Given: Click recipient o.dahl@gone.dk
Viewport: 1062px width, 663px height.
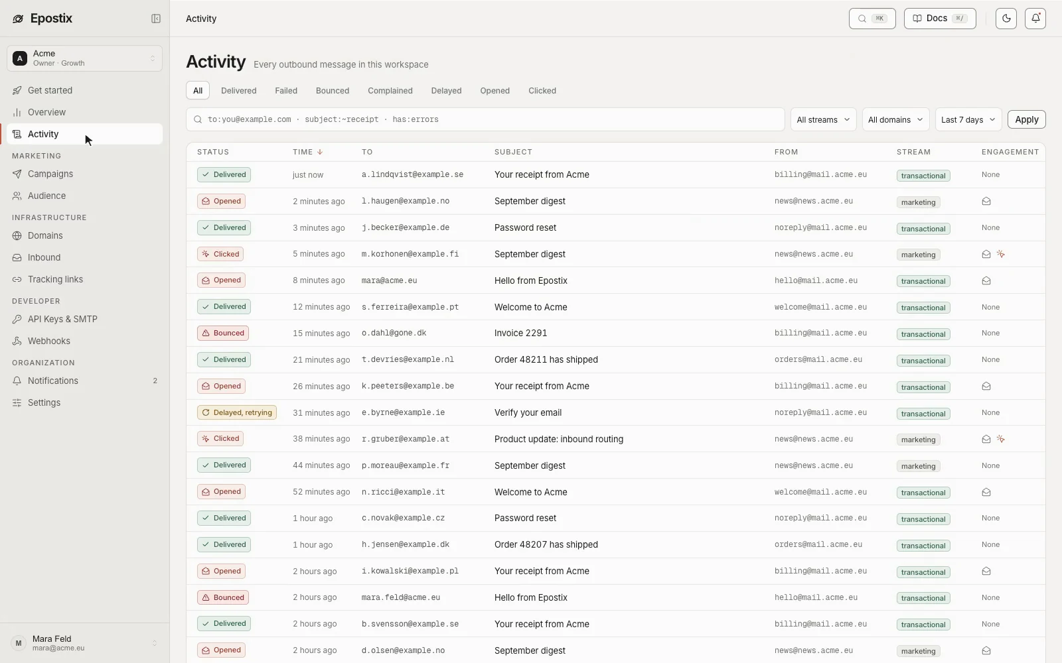Looking at the screenshot, I should (394, 333).
